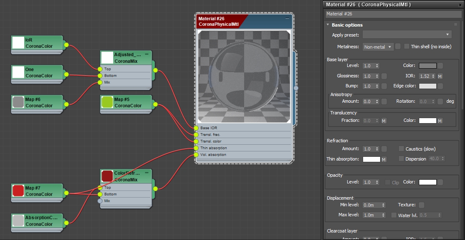This screenshot has height=240, width=465.
Task: Open the Metalness dropdown showing Non-metal
Action: point(378,47)
